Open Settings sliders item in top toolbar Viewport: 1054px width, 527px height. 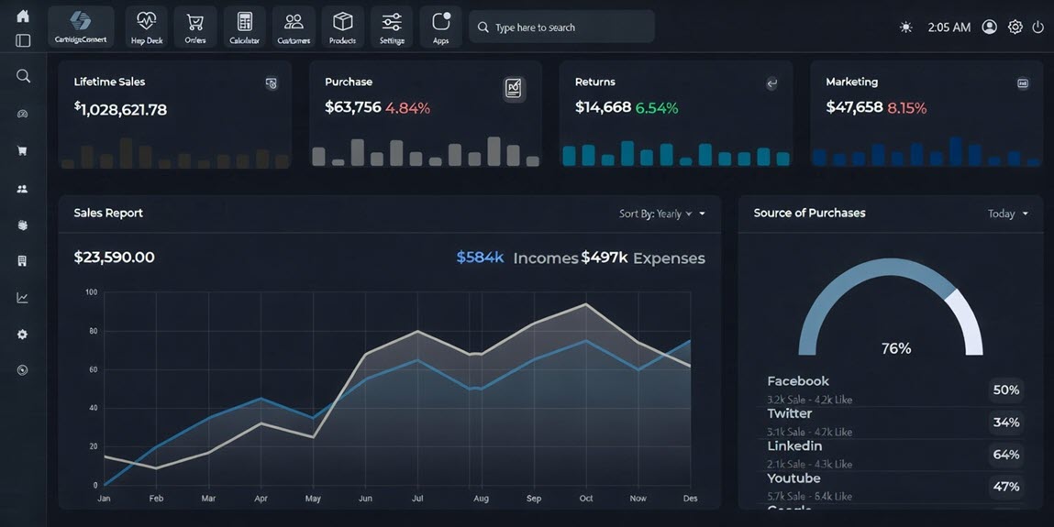click(x=392, y=27)
